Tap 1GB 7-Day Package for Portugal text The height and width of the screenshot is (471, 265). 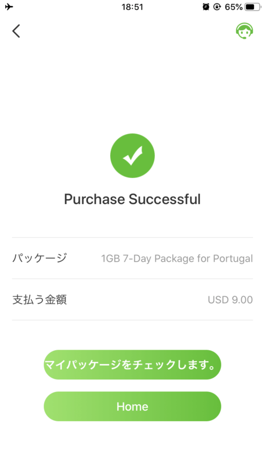coord(176,259)
